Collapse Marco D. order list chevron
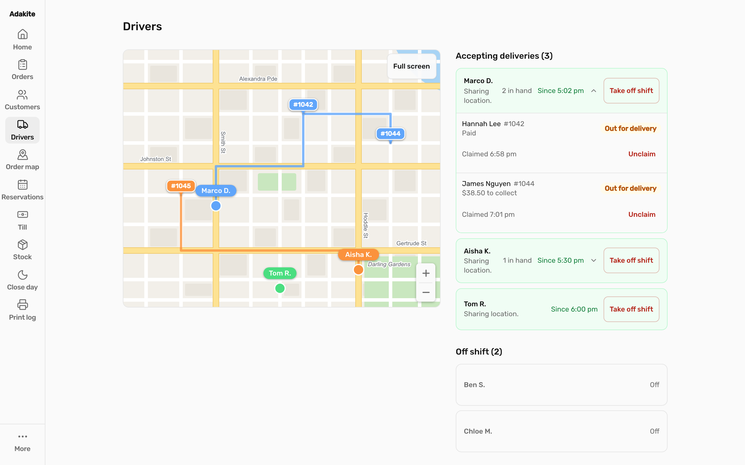The width and height of the screenshot is (745, 465). pos(594,91)
